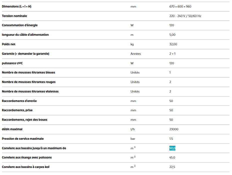Viewport: 232px width, 175px height.
Task: Click the "Raccordements, rejet des boues" label
Action: (24, 120)
